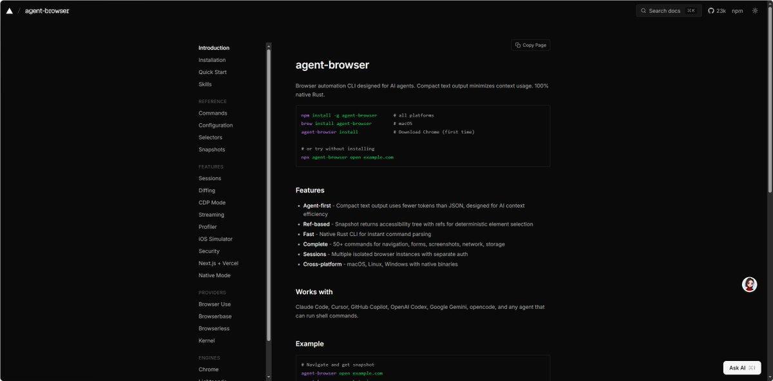Open Browserbase provider page
The width and height of the screenshot is (773, 381).
[215, 317]
